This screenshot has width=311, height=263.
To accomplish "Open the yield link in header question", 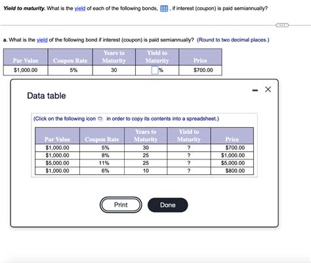I will 80,9.
